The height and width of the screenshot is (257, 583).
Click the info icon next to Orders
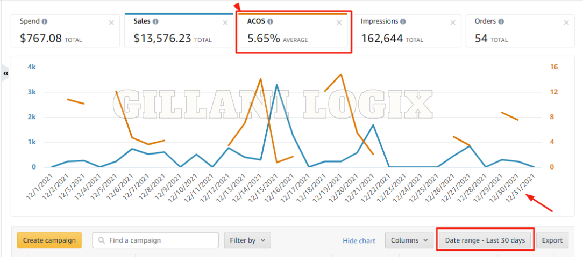[x=501, y=21]
